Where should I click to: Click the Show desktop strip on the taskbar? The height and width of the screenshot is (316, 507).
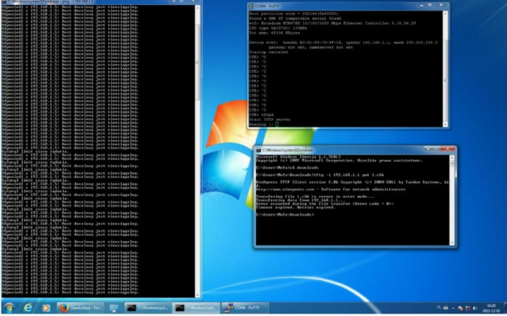pos(505,308)
